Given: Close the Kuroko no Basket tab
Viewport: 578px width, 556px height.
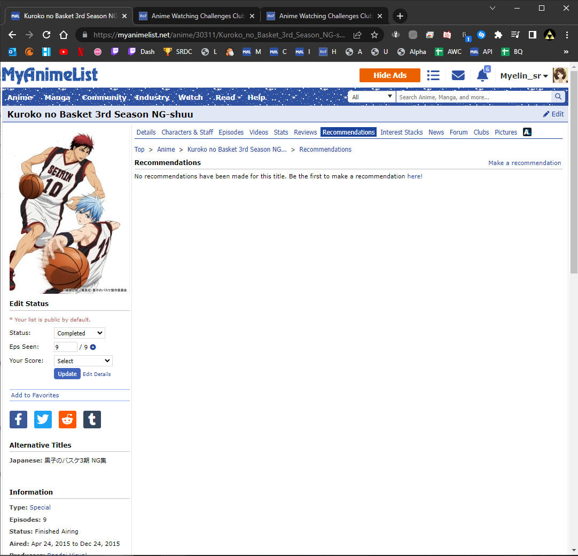Looking at the screenshot, I should [x=124, y=16].
